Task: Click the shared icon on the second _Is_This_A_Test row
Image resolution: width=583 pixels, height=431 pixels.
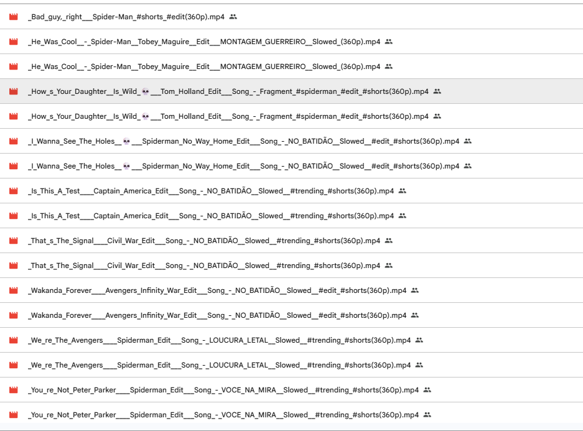Action: (x=403, y=216)
